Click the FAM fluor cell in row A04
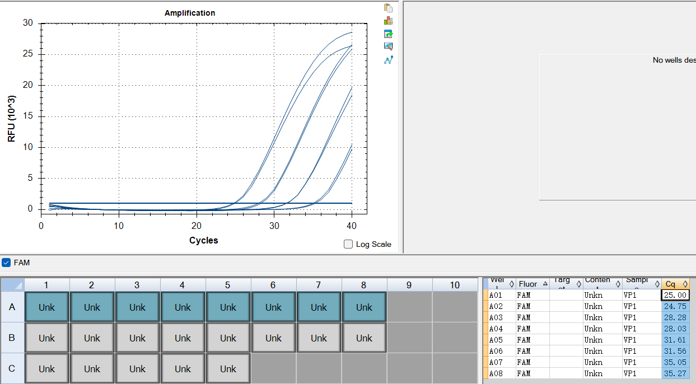This screenshot has width=696, height=384. 532,329
